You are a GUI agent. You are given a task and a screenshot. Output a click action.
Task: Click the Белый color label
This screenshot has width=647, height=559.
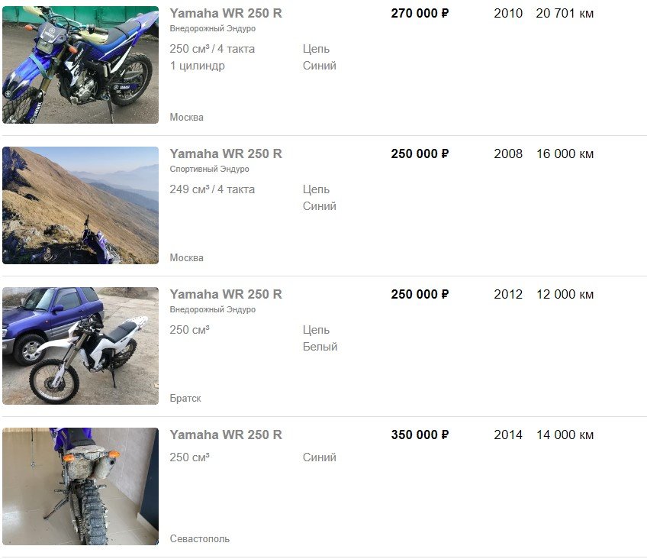click(x=320, y=347)
